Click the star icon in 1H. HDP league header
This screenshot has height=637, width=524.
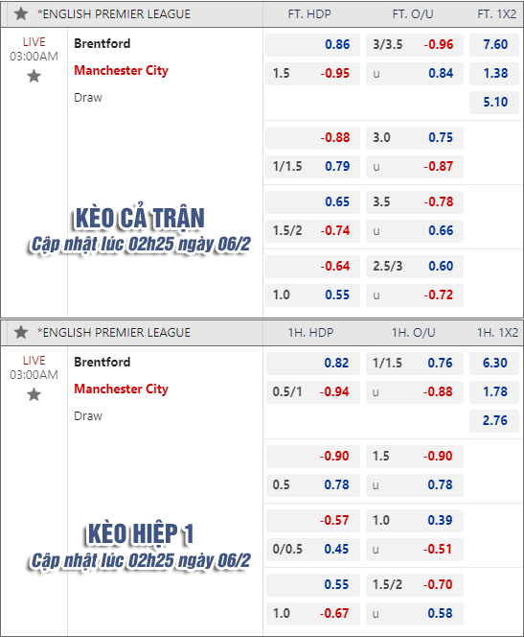(21, 332)
